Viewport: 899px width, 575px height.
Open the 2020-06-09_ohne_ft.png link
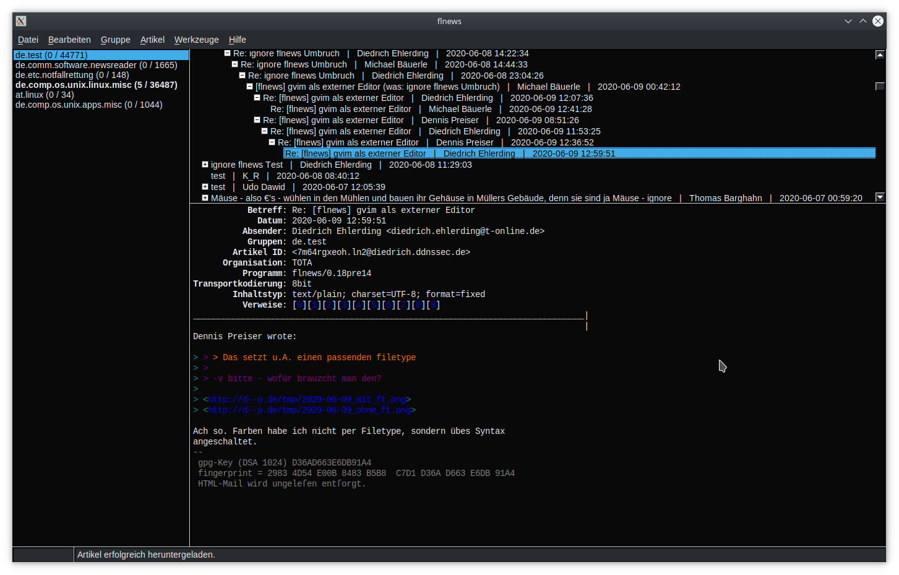click(x=309, y=410)
